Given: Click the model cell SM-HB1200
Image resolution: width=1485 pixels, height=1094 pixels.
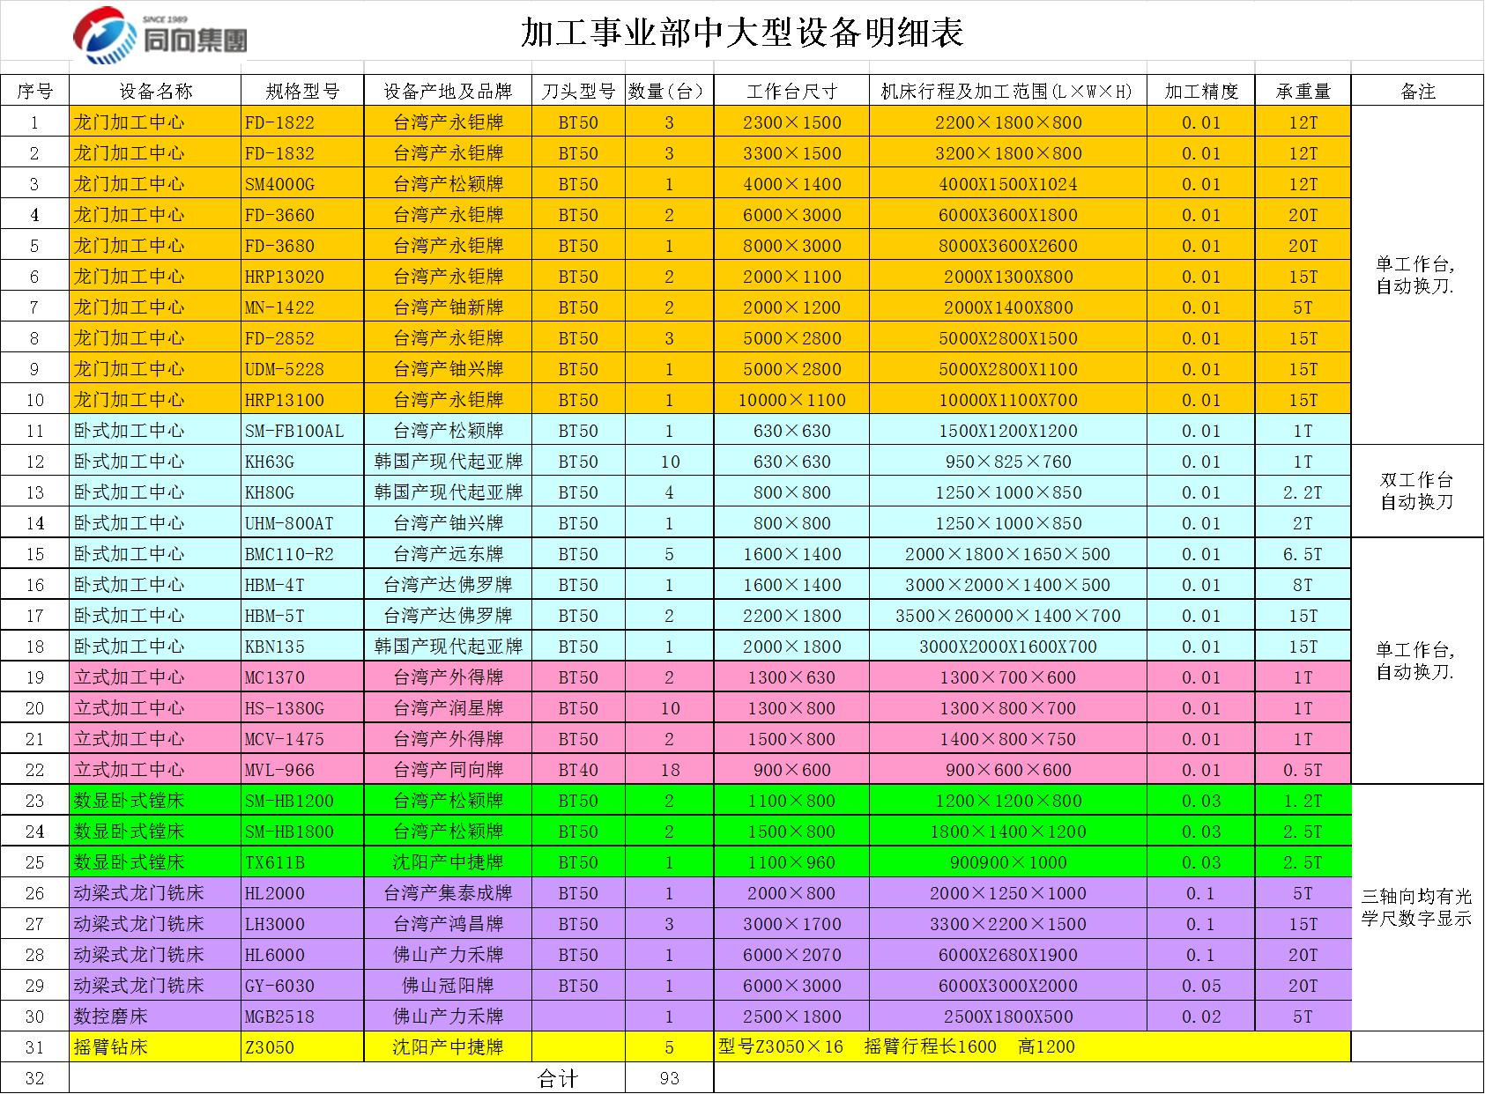Looking at the screenshot, I should (x=302, y=800).
